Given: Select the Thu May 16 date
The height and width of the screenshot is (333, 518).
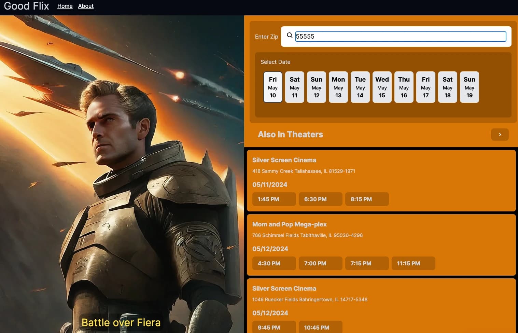Looking at the screenshot, I should [404, 87].
